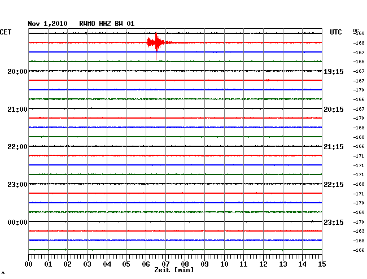Select the 00:00 CET time label

point(18,222)
